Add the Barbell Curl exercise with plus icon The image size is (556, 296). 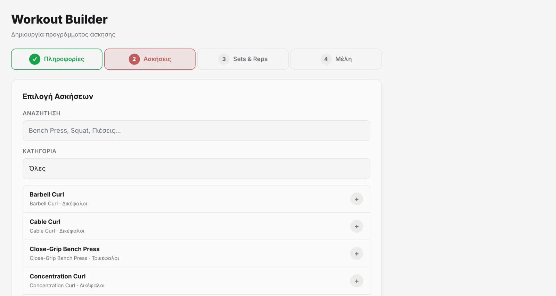coord(357,199)
